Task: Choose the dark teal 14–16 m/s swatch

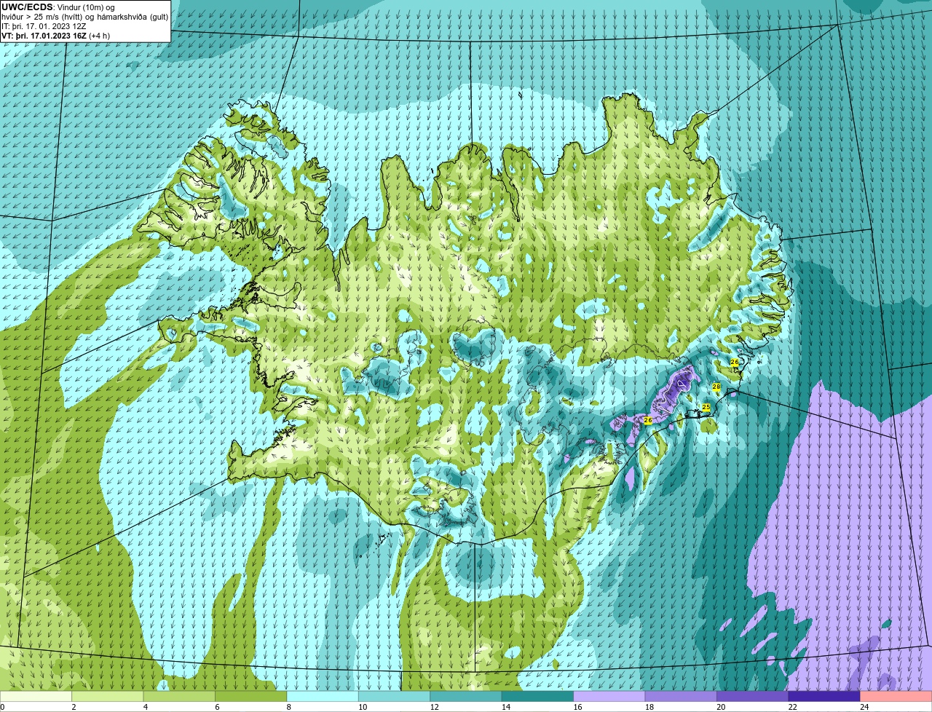Action: 538,696
